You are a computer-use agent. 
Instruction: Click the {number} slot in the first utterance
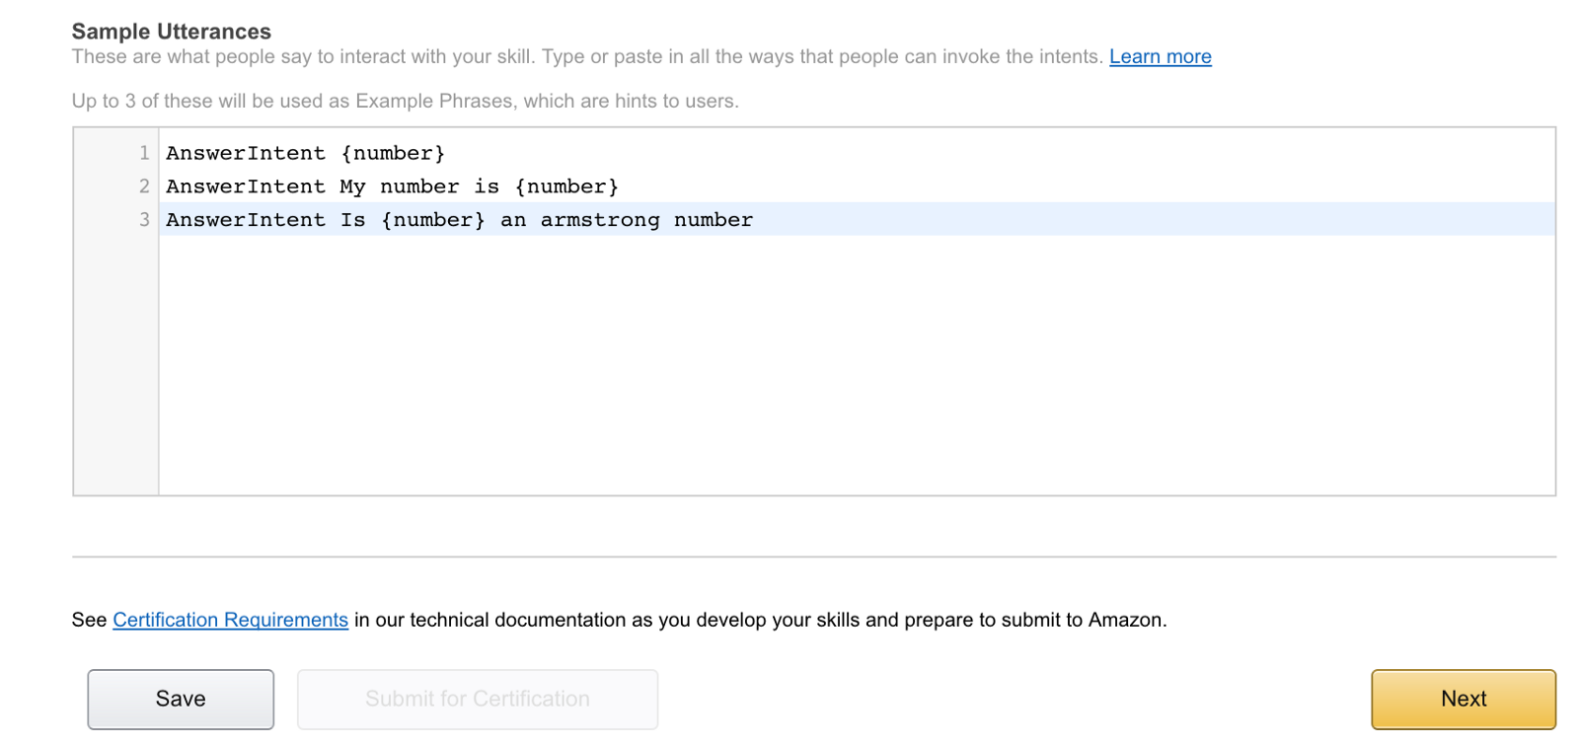click(393, 154)
